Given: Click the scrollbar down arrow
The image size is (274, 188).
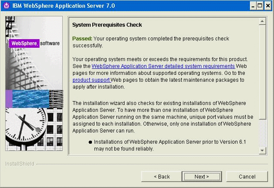Looking at the screenshot, I should pos(262,150).
